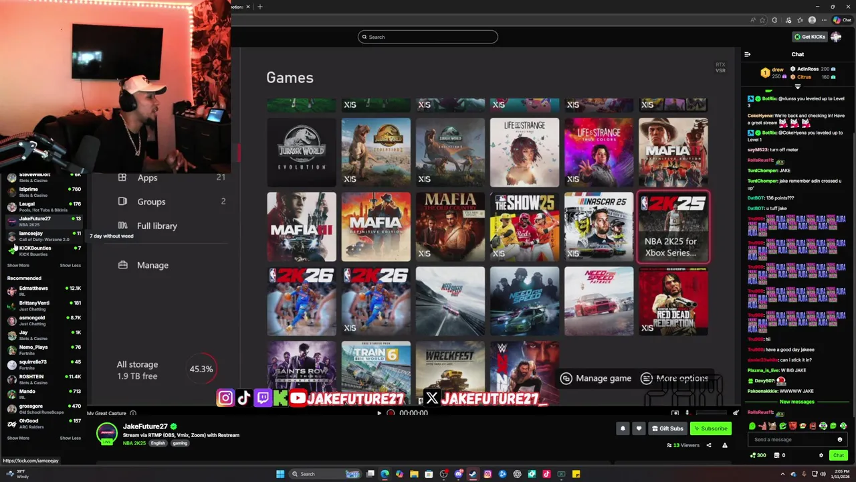Click Manage game option
Image resolution: width=856 pixels, height=482 pixels.
pos(596,378)
